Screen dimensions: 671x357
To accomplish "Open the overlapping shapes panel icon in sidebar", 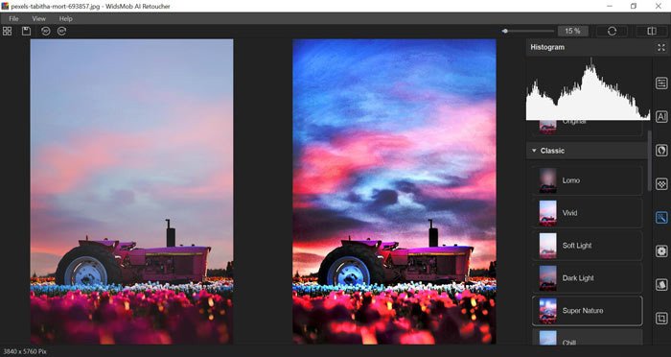I will 661,285.
